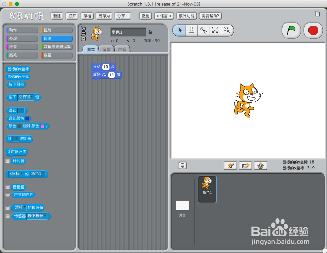The height and width of the screenshot is (253, 327).
Task: Select the stamp duplicate tool
Action: coord(191,30)
